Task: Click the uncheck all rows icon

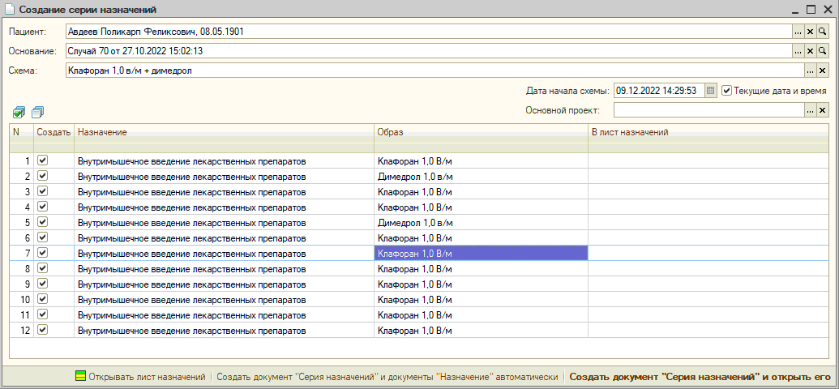Action: tap(37, 113)
